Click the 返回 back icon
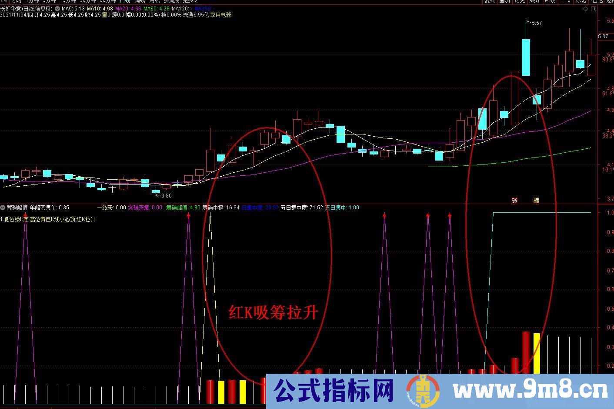This screenshot has width=614, height=409. click(x=611, y=2)
